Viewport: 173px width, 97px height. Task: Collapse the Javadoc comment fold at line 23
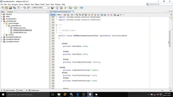coord(56,25)
